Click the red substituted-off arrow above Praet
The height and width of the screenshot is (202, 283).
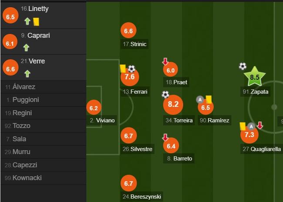(x=165, y=62)
